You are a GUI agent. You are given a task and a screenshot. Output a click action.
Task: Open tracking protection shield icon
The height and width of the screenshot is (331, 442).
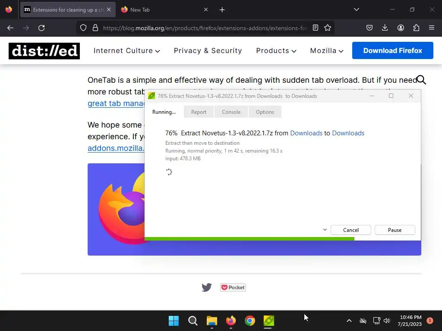click(83, 28)
